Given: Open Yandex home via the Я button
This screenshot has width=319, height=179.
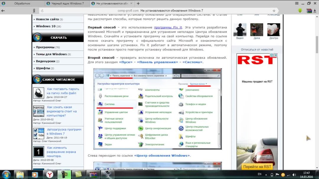Looking at the screenshot, I should click(x=34, y=11).
